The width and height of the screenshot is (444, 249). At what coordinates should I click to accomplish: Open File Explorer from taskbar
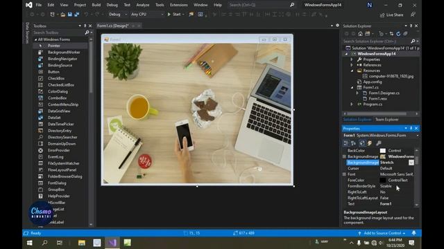point(82,243)
